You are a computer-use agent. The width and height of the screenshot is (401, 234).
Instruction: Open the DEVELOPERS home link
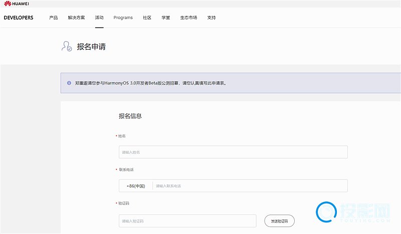tap(19, 18)
